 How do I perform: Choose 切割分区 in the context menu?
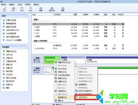click(x=65, y=72)
